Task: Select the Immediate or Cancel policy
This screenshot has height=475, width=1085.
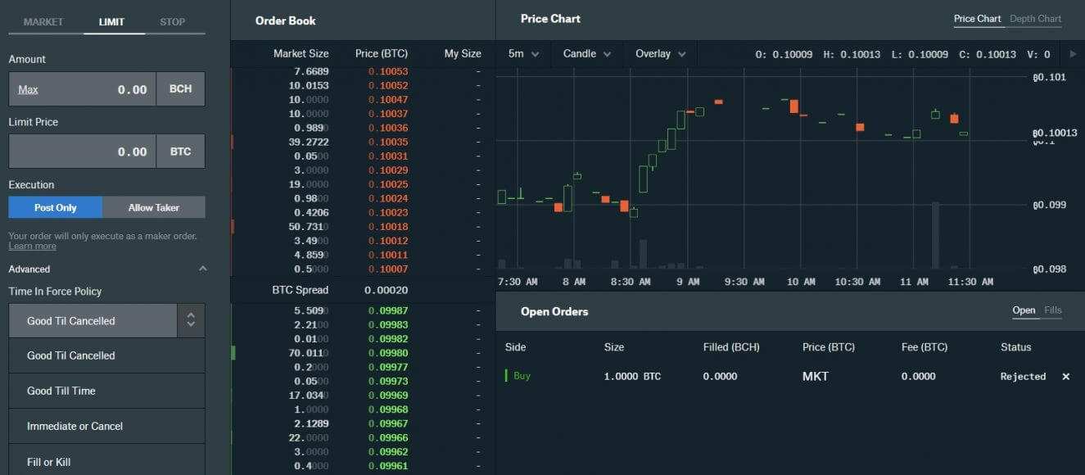Action: (74, 426)
